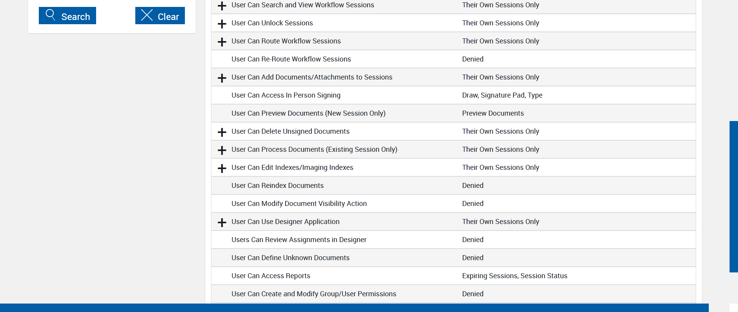
Task: Select the User Can Reindex Documents row
Action: [x=277, y=186]
